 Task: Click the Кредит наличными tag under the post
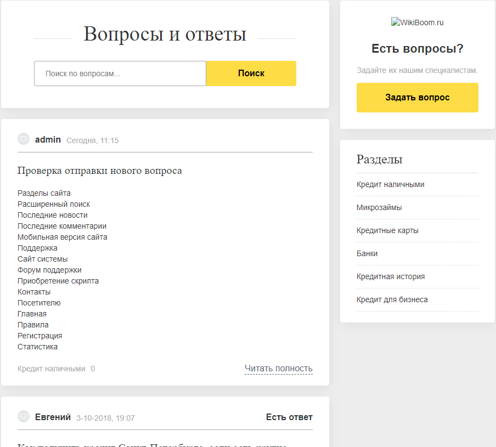tap(51, 369)
